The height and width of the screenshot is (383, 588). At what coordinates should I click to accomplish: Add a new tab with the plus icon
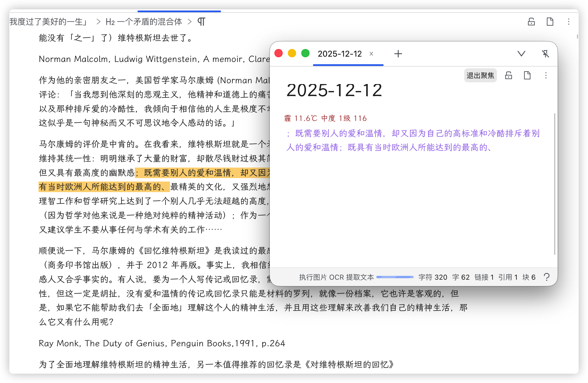(x=398, y=54)
